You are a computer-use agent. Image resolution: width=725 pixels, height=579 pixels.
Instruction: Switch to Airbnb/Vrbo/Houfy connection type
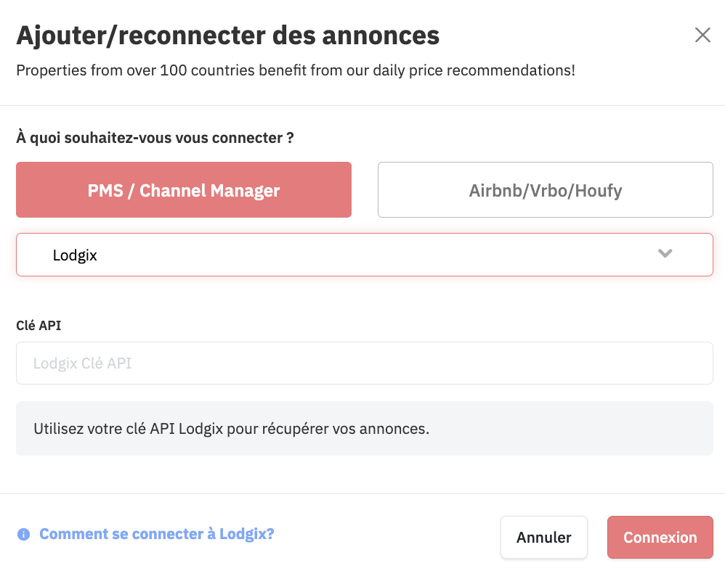tap(545, 190)
